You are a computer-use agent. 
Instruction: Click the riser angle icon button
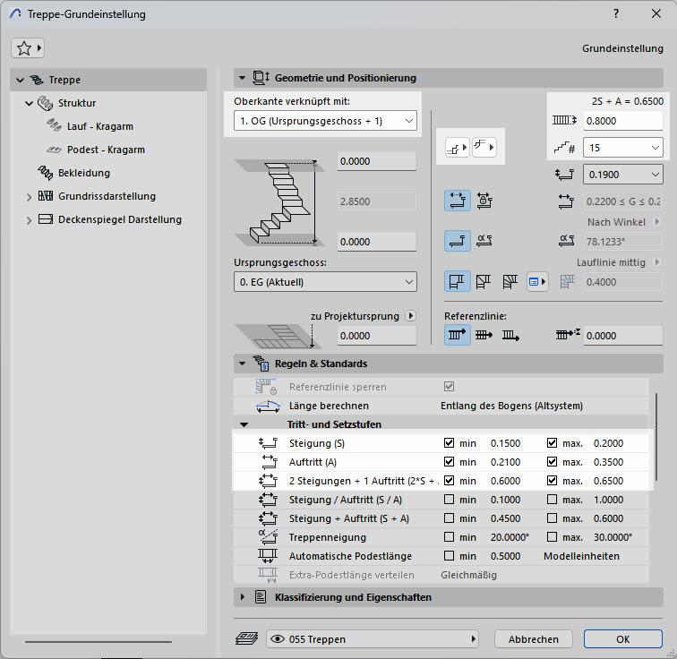pyautogui.click(x=484, y=240)
